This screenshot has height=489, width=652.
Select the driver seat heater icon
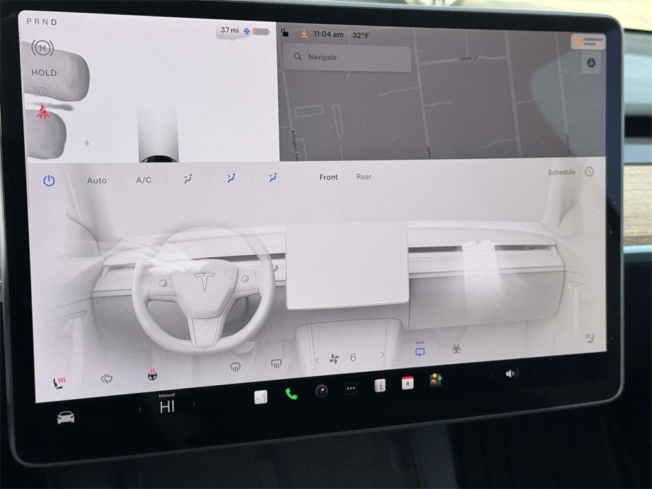click(60, 378)
